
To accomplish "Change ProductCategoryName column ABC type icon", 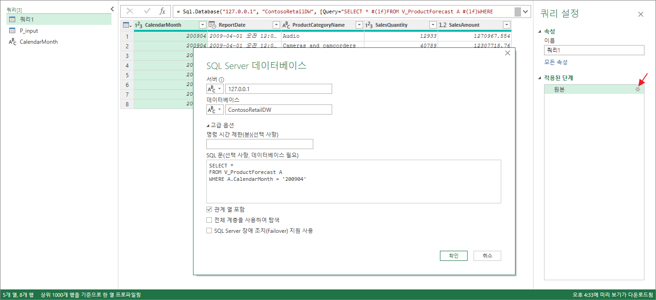I will coord(286,25).
